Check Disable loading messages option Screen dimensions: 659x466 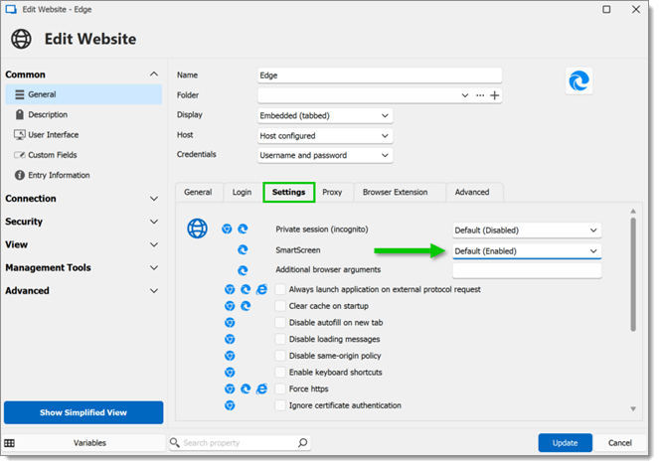280,339
